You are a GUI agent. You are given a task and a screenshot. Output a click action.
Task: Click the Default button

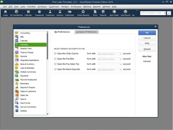coord(147,49)
